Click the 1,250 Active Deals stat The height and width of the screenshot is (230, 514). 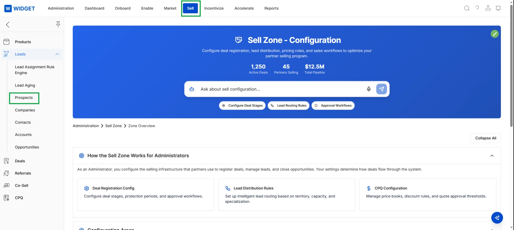pyautogui.click(x=258, y=69)
